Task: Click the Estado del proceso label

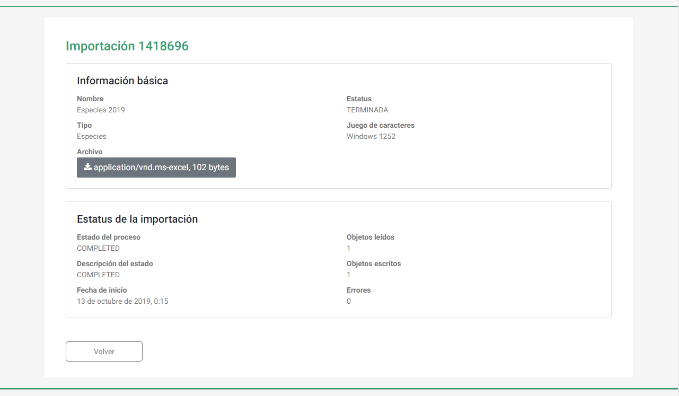Action: click(109, 237)
